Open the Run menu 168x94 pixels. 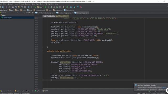[38, 4]
